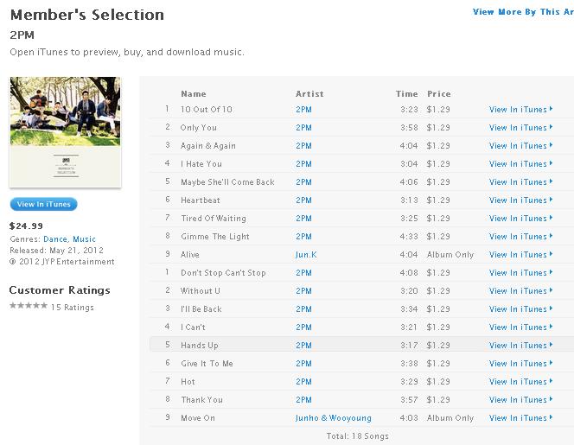574x445 pixels.
Task: Click the 2012 JYP Entertainment copyright text
Action: pyautogui.click(x=62, y=262)
